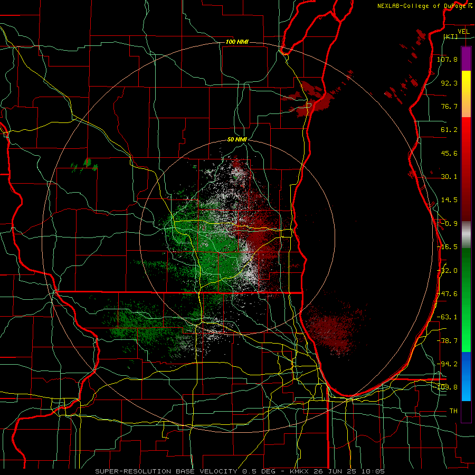This screenshot has width=475, height=475.
Task: Click the TH legend label
Action: point(453,411)
